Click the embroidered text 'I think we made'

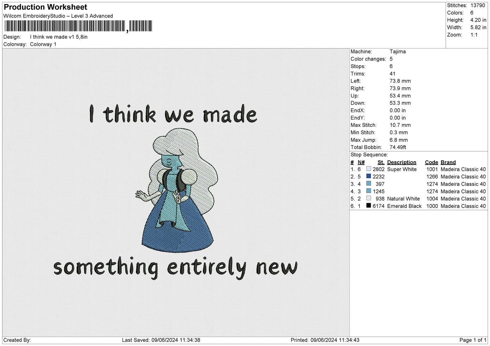[x=173, y=114]
